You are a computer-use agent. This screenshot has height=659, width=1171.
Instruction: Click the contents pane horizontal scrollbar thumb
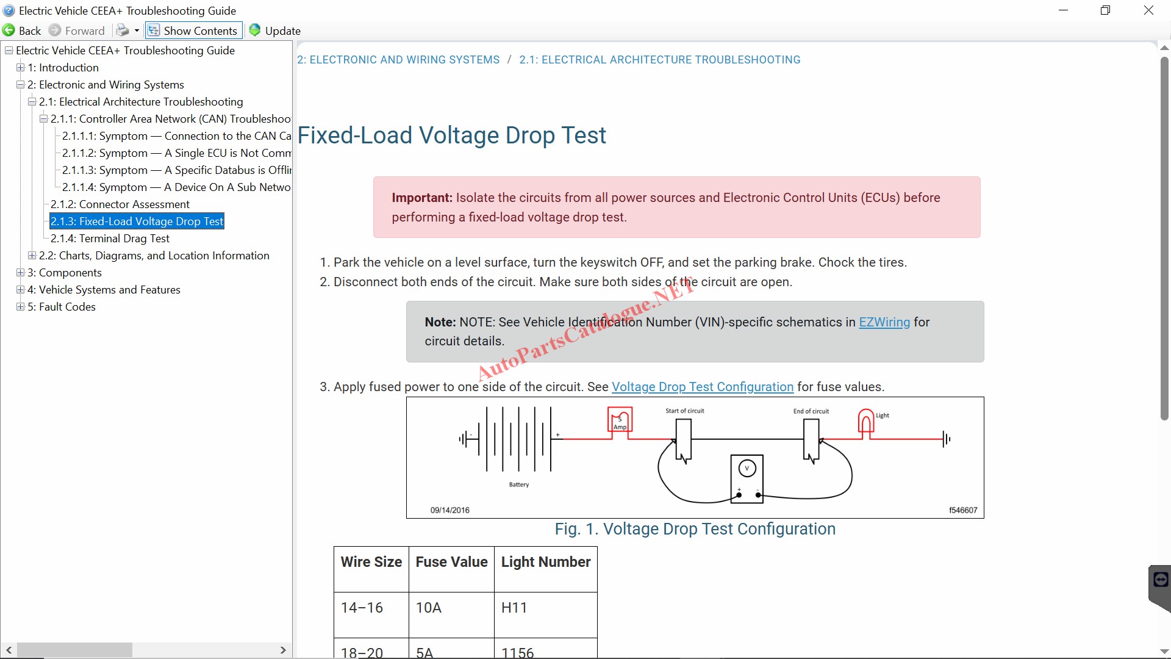click(74, 650)
